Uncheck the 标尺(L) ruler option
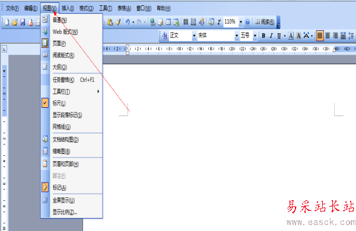 [x=72, y=104]
